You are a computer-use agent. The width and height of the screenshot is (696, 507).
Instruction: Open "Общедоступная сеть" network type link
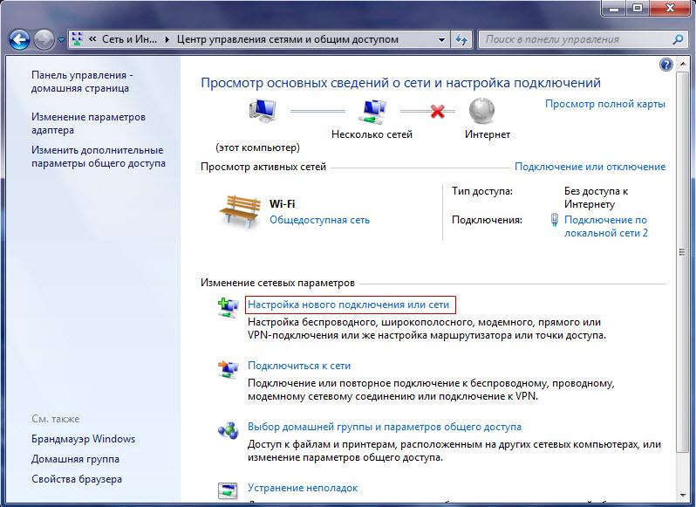(x=319, y=220)
